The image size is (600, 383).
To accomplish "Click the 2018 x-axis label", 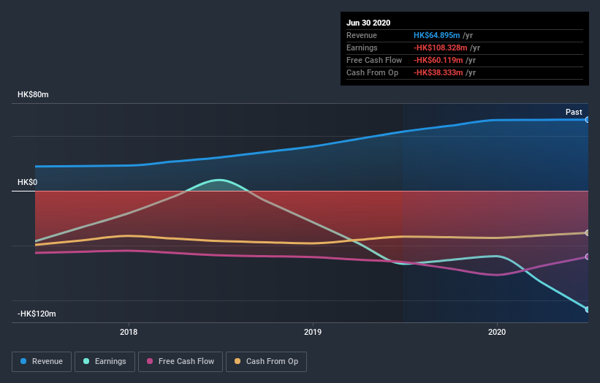I will (129, 332).
